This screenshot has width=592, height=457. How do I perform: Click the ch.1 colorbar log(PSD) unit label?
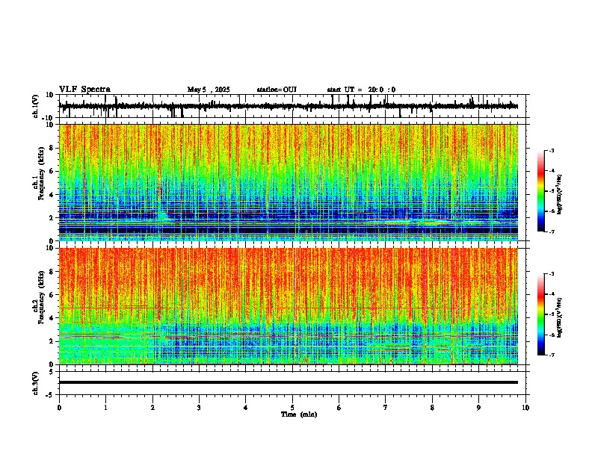click(x=560, y=194)
